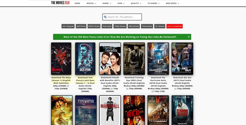
Task: Expand the Year dropdown menu
Action: tap(121, 3)
